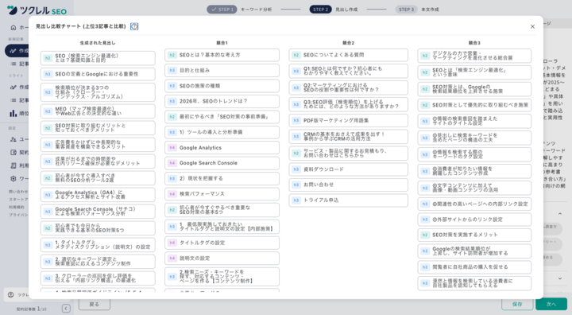Select STEP 3 body text creation step
The image size is (572, 315).
point(407,10)
